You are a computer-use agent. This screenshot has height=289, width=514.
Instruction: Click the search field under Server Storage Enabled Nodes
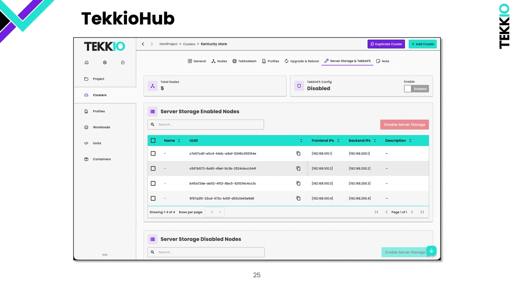point(205,124)
